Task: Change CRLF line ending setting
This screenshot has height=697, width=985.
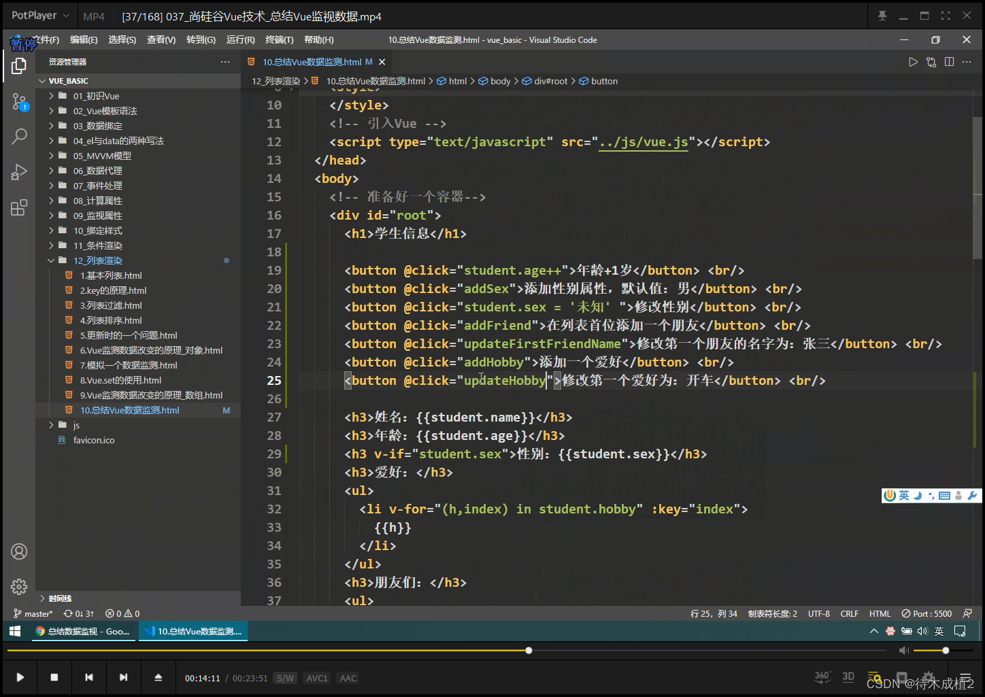Action: pyautogui.click(x=849, y=613)
